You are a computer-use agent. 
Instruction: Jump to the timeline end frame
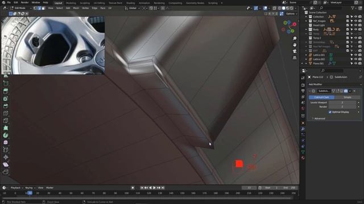tap(163, 188)
